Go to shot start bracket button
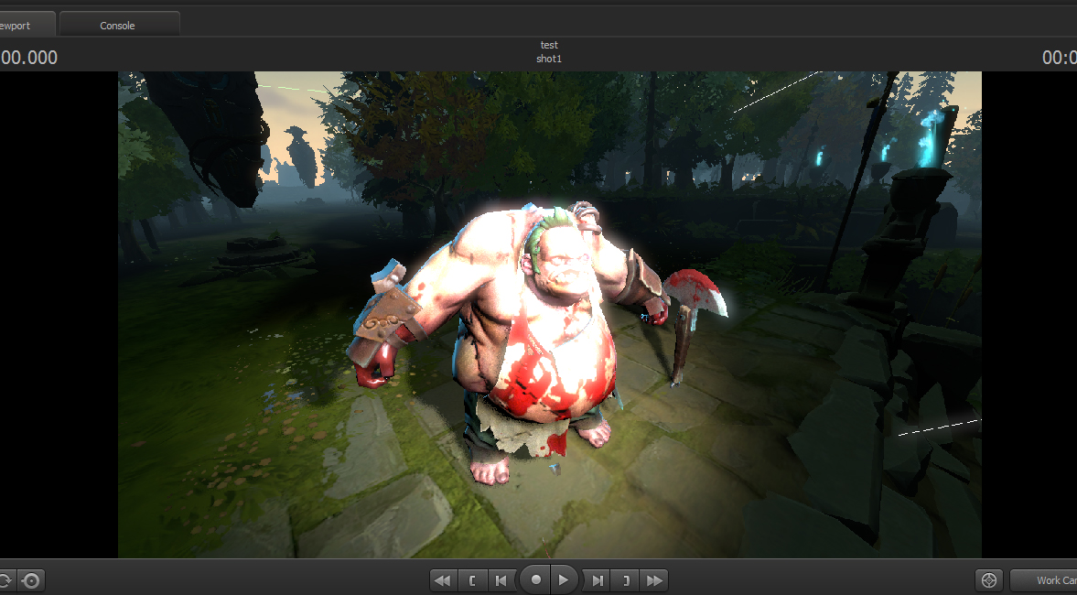The image size is (1077, 595). [x=472, y=580]
